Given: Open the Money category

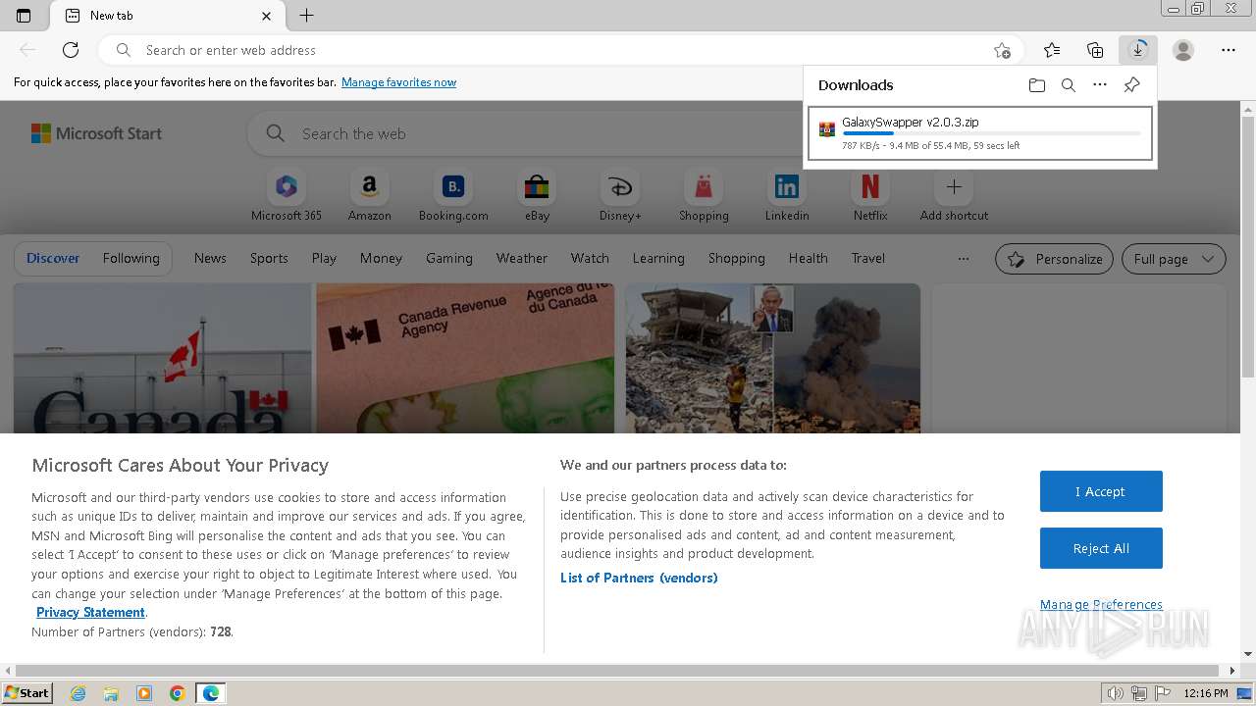Looking at the screenshot, I should 381,258.
